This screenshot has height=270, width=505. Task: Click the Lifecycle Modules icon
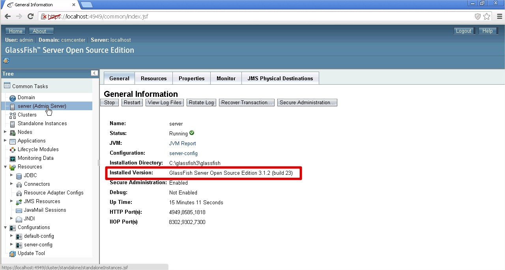pyautogui.click(x=12, y=149)
